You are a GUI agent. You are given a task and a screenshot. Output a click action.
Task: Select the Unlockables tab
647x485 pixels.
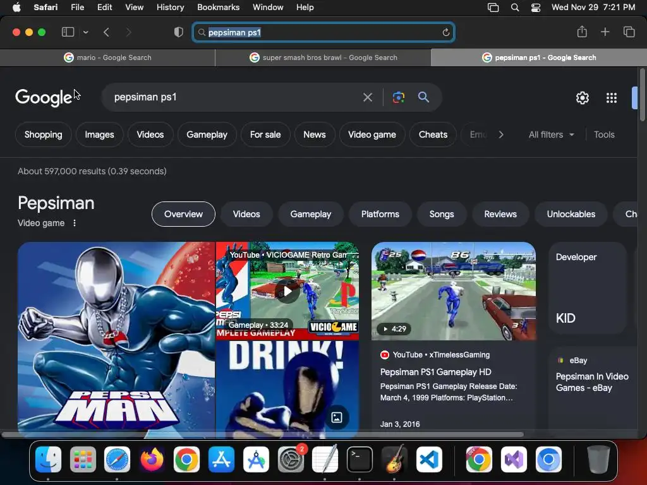pyautogui.click(x=571, y=214)
